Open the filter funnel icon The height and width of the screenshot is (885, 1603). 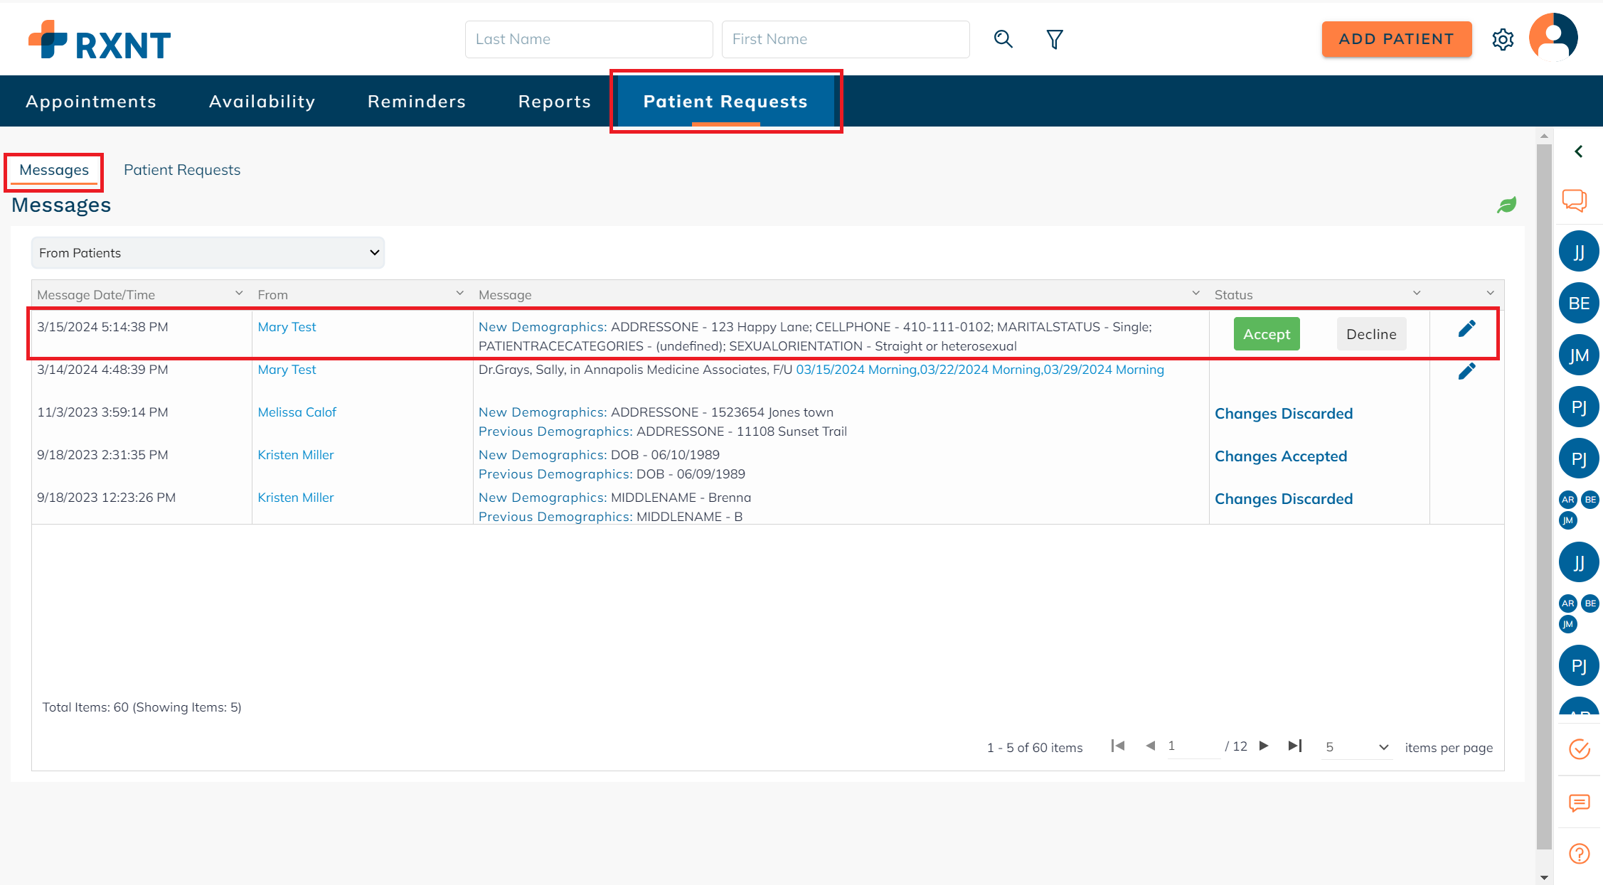click(x=1055, y=39)
